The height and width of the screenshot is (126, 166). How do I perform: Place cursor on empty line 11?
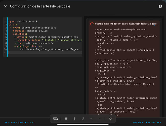click(x=45, y=52)
